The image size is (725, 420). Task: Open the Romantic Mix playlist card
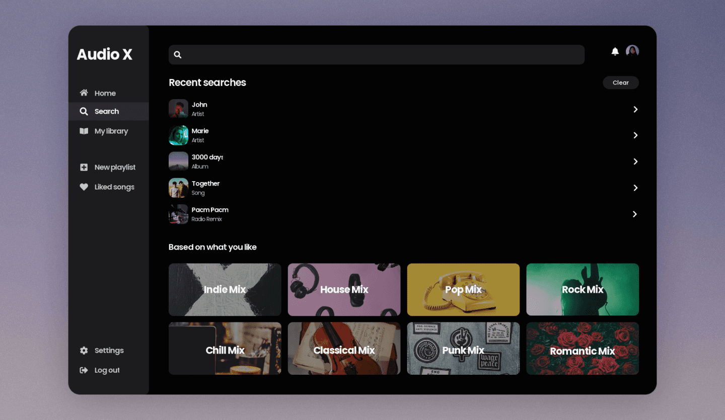(582, 349)
